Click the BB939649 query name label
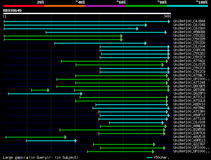Image resolution: width=211 pixels, height=160 pixels. point(13,11)
